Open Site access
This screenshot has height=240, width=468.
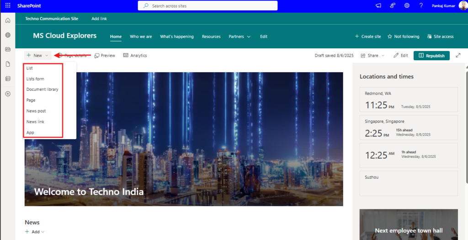tap(440, 37)
